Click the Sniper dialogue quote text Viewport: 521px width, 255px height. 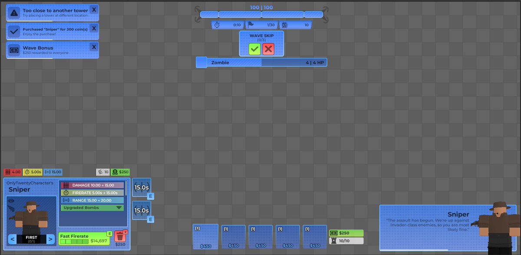pos(428,225)
